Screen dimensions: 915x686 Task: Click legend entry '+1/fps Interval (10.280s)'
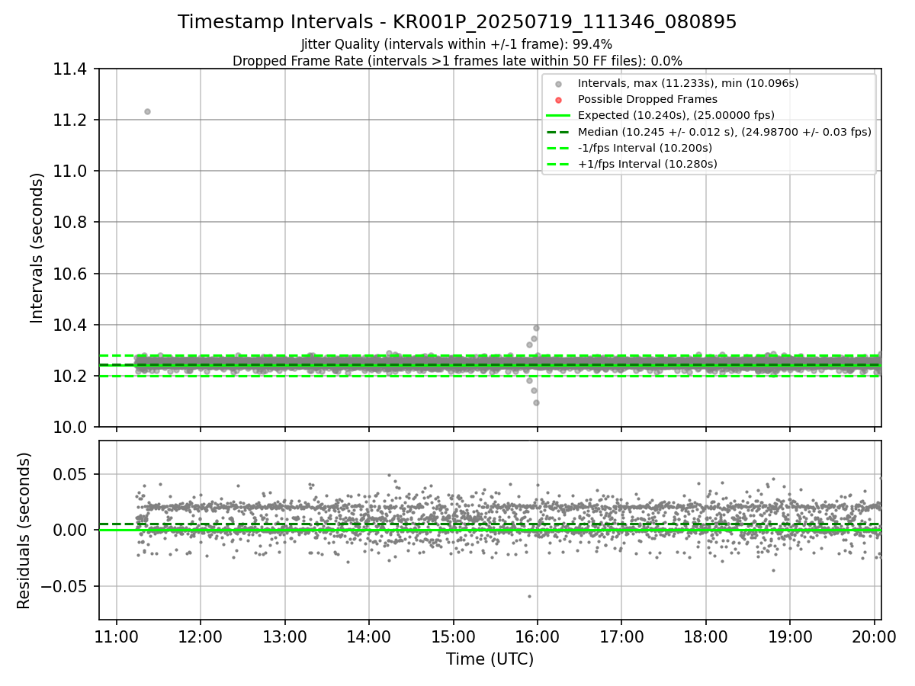click(x=647, y=164)
